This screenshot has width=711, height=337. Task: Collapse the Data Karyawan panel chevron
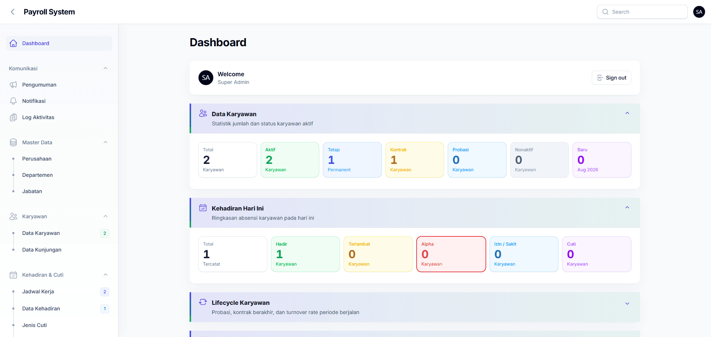[627, 113]
